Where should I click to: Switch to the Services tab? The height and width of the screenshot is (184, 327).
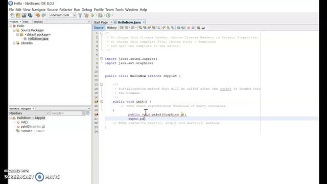[38, 21]
